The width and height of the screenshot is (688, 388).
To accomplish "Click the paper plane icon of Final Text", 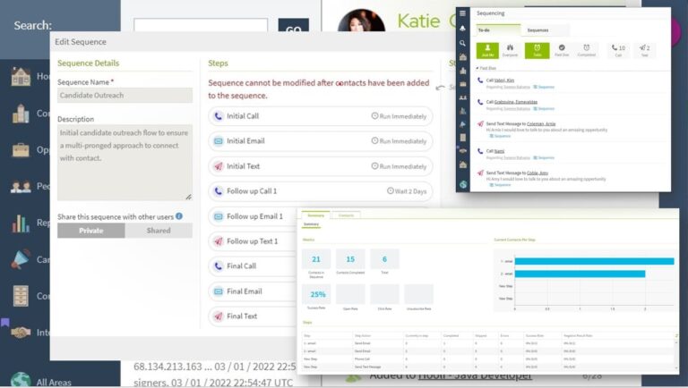I will 218,316.
